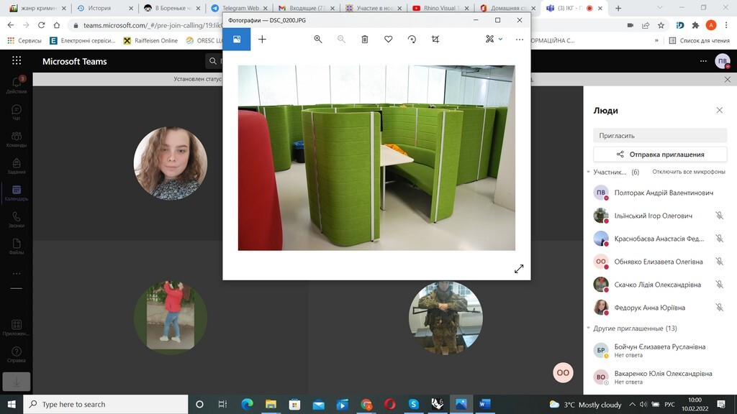This screenshot has height=414, width=737.
Task: Delete the photo with the trash icon
Action: click(x=365, y=40)
